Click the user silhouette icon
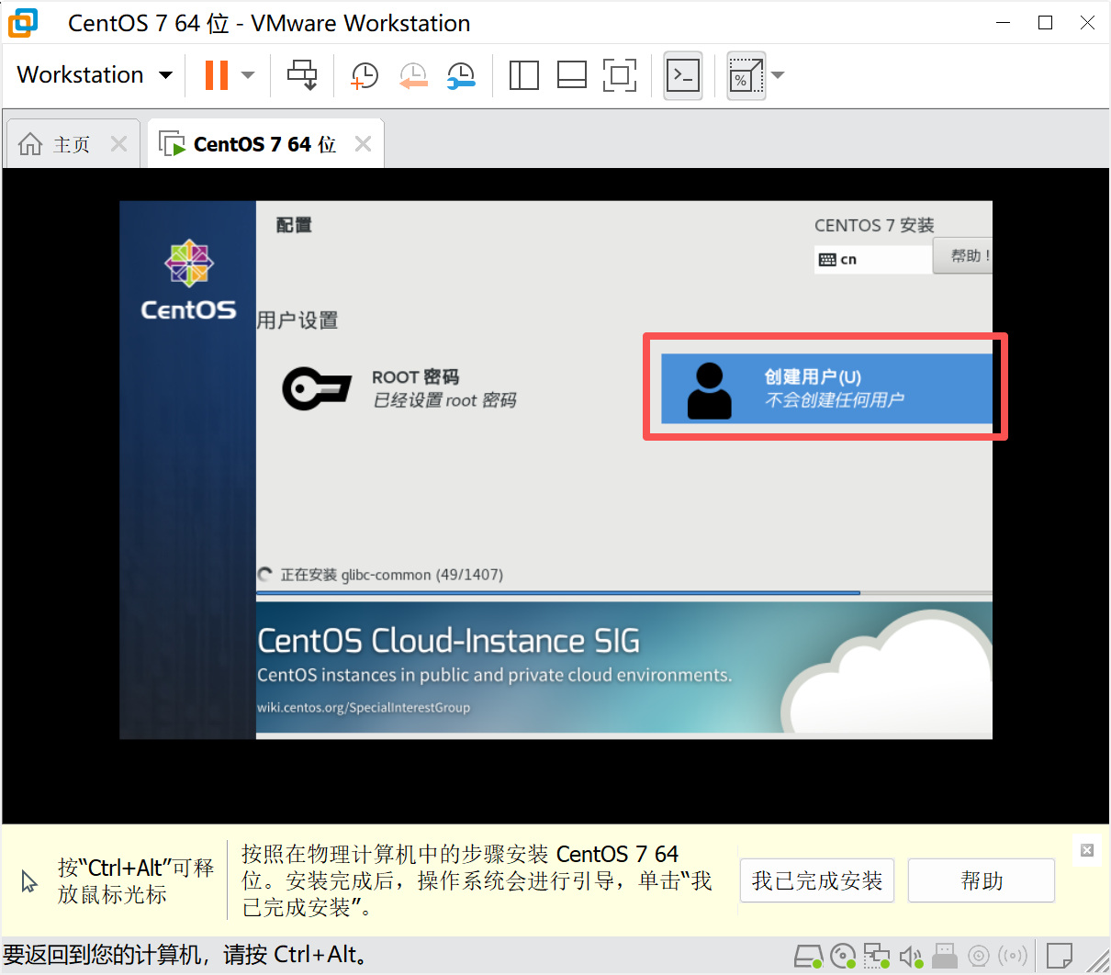Screen dimensions: 1111x975 tap(710, 390)
